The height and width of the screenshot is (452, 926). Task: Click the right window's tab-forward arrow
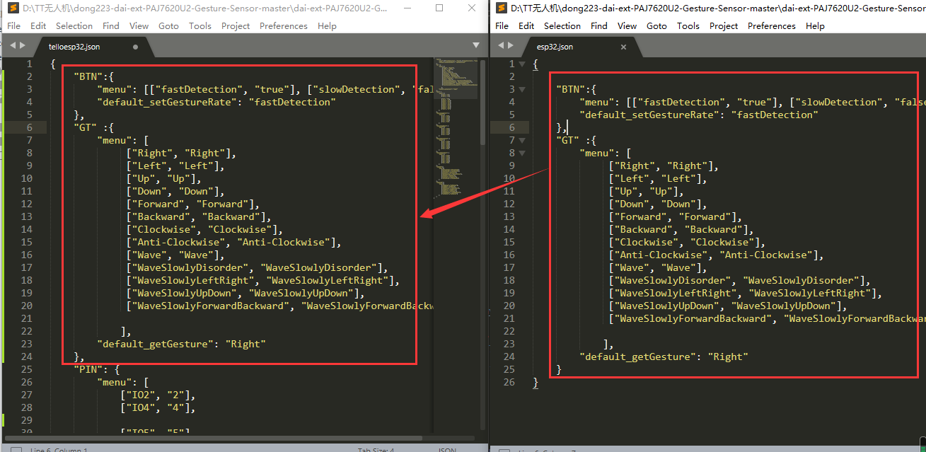[512, 45]
